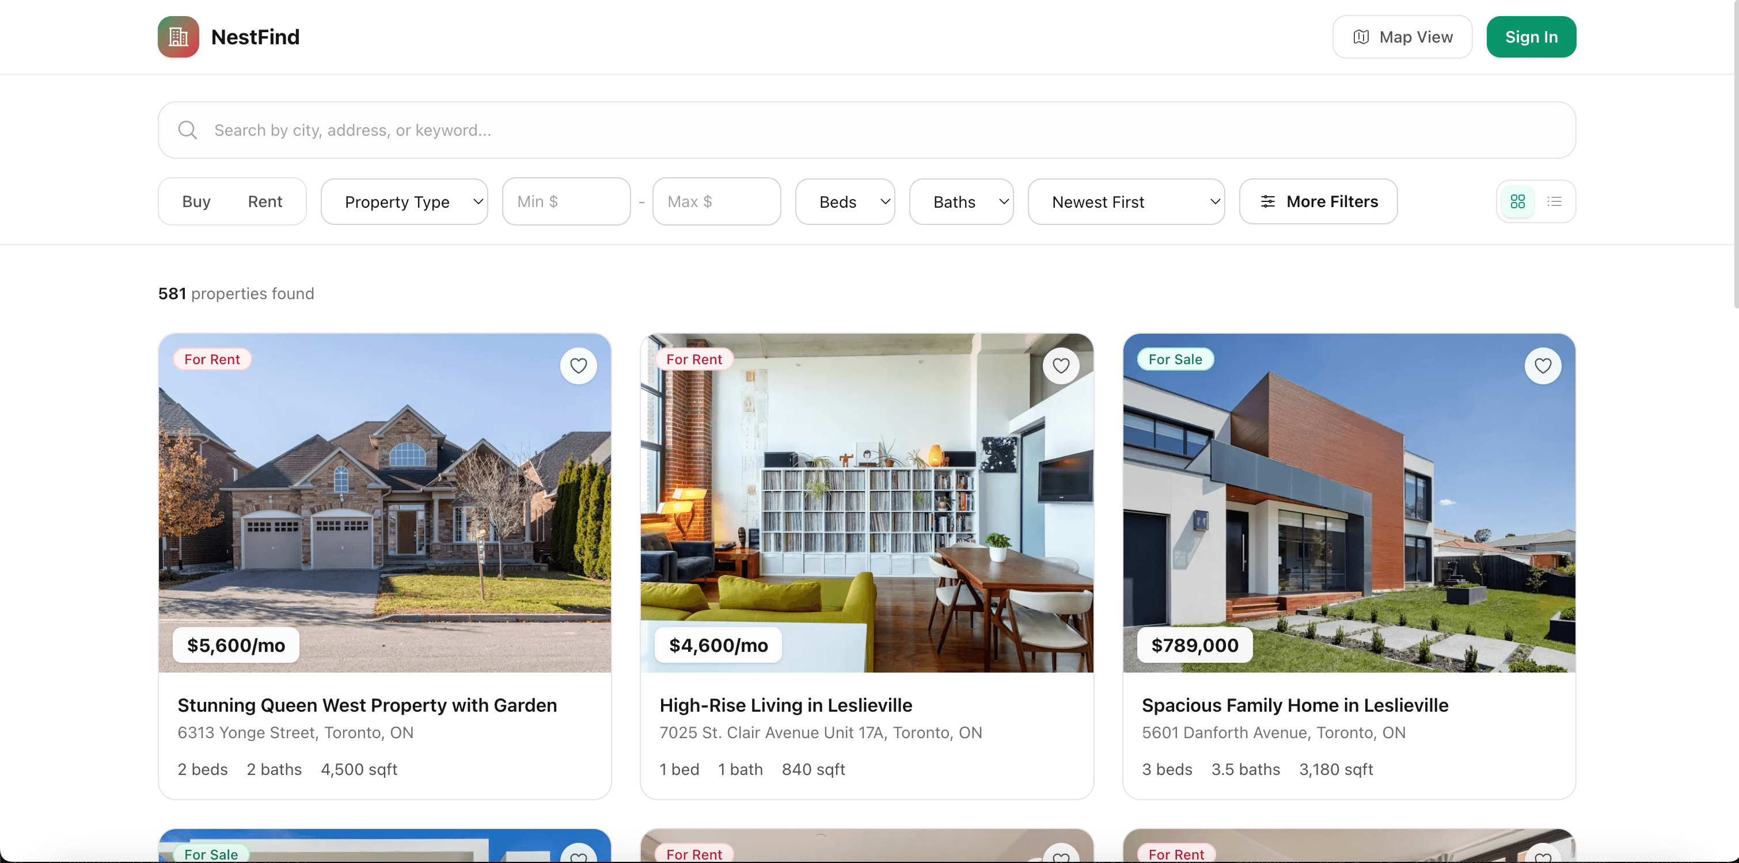Select the Rent tab
Screen dimensions: 1739x863
tap(265, 201)
